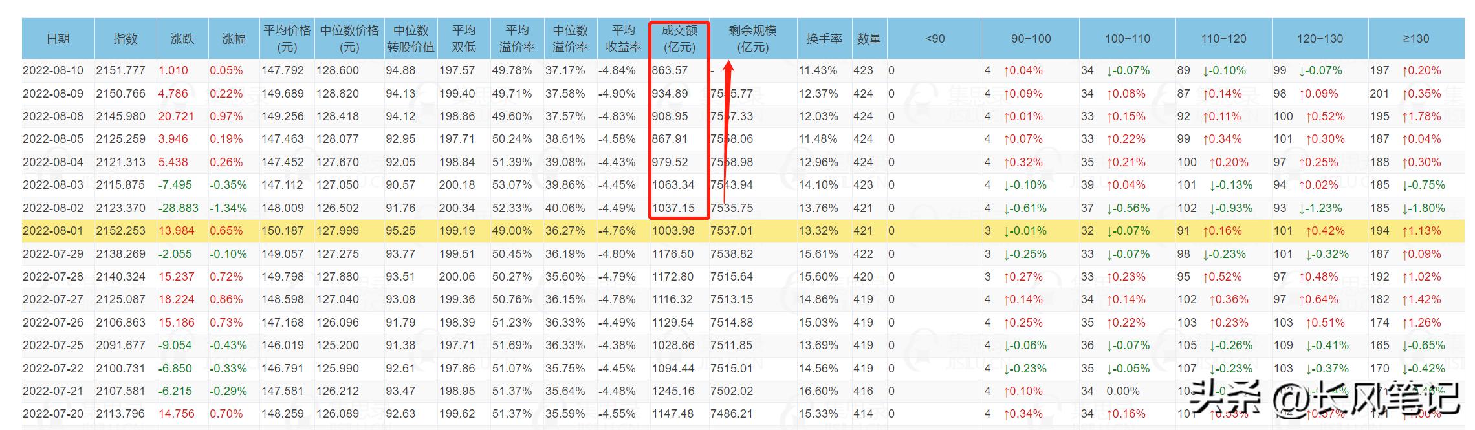Click turnover rate 11.43%

(x=818, y=70)
